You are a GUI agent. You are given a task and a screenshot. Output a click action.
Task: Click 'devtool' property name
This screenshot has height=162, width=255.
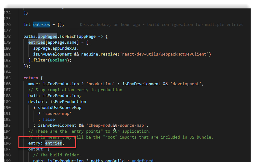coord(37,102)
